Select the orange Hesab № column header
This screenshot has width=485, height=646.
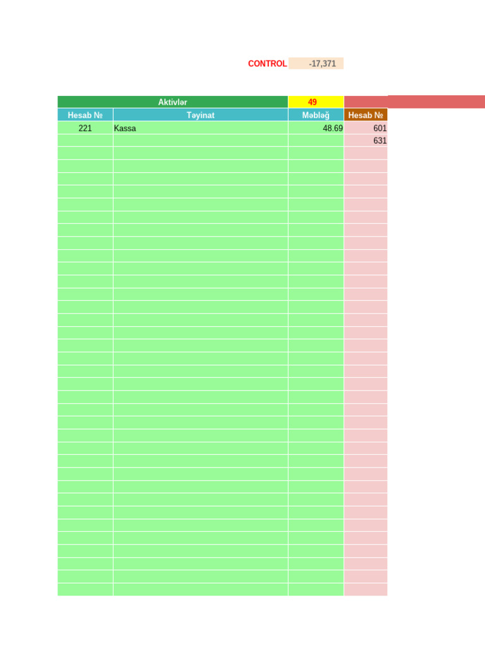(x=366, y=115)
